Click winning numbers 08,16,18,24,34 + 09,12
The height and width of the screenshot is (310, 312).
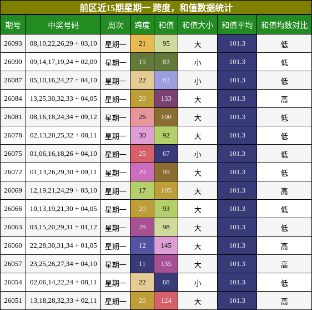(63, 117)
